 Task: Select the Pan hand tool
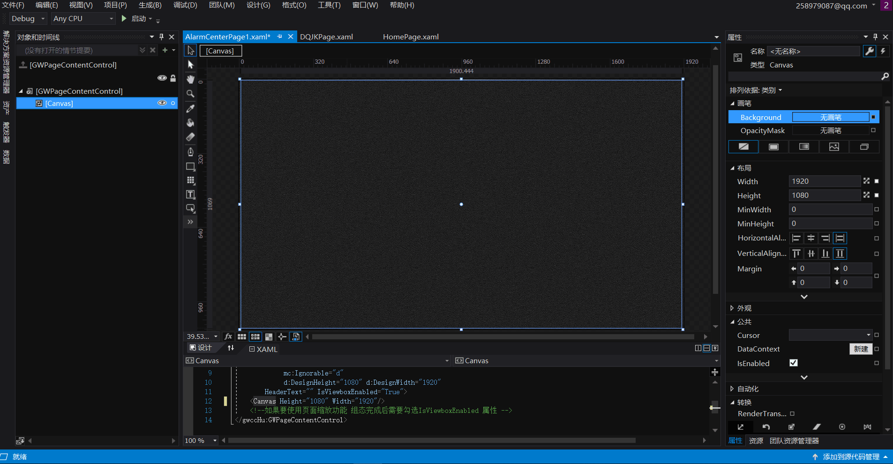(x=190, y=79)
